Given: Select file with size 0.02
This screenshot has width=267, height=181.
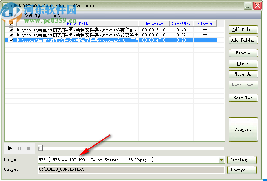Looking at the screenshot, I should tap(111, 35).
